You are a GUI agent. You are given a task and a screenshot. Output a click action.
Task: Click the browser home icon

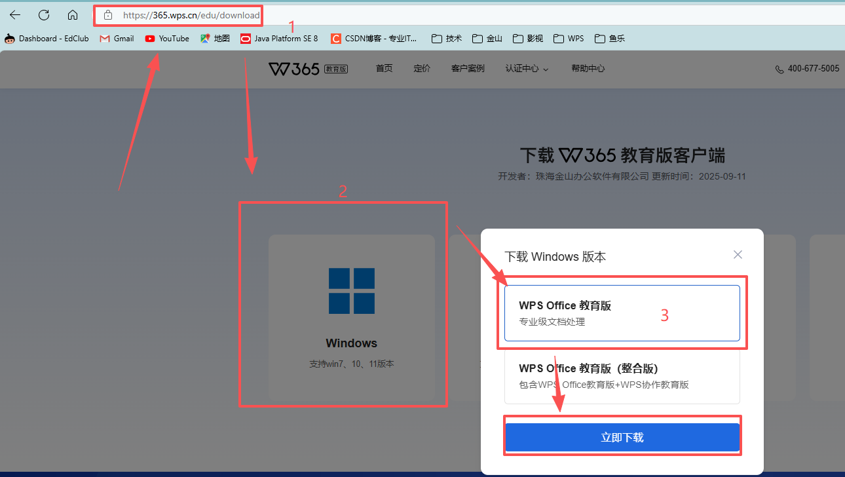(x=73, y=15)
